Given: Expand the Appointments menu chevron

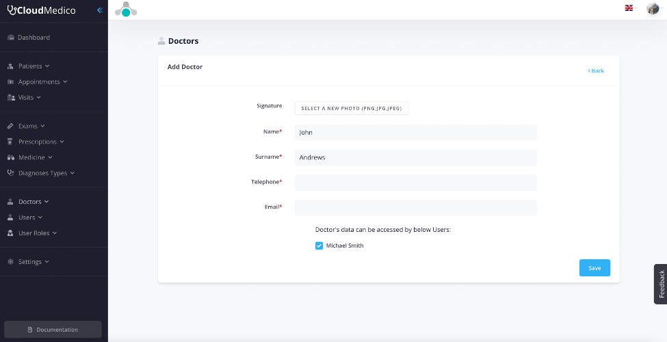Looking at the screenshot, I should [x=65, y=81].
